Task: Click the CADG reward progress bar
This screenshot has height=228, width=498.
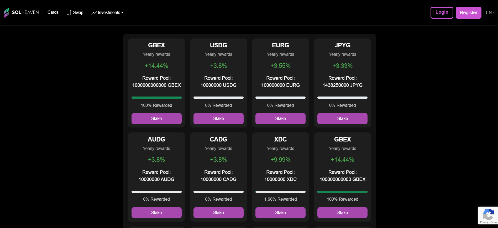Action: point(218,192)
